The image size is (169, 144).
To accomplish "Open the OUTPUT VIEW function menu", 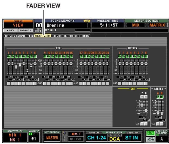I will [18, 24].
